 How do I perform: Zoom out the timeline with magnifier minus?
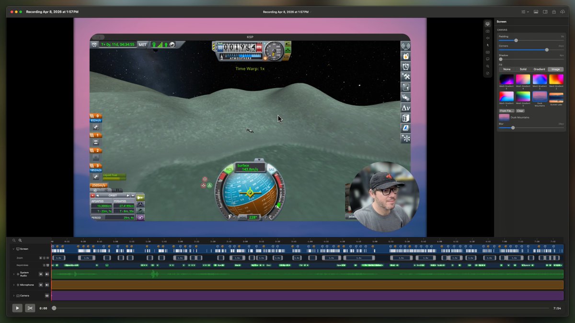click(14, 240)
